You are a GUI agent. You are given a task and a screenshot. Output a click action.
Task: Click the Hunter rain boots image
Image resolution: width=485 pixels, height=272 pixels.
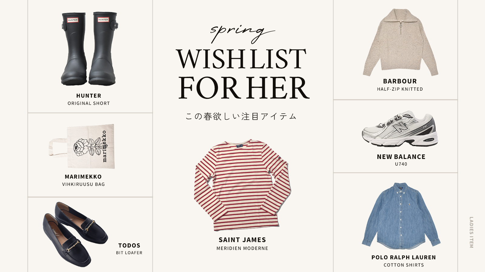pos(89,49)
